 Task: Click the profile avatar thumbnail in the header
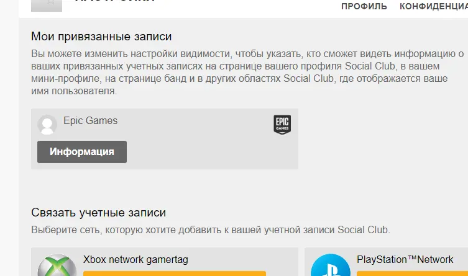47,6
